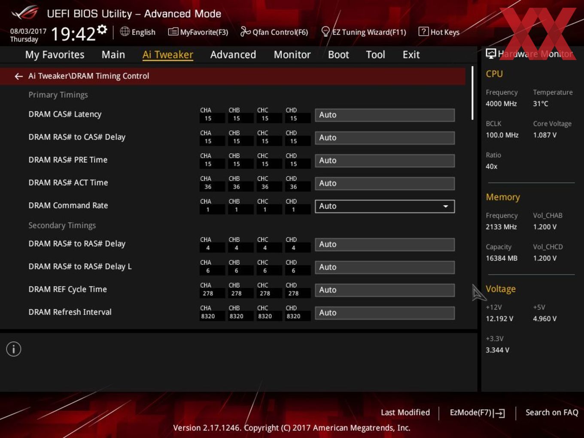Screen dimensions: 584x438
Task: Open the Advanced tab
Action: [233, 55]
